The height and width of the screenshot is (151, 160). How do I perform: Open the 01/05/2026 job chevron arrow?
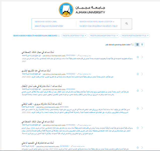[142, 128]
